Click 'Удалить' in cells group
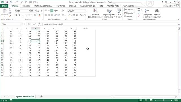Screen dimensions: 181x102 [129, 13]
